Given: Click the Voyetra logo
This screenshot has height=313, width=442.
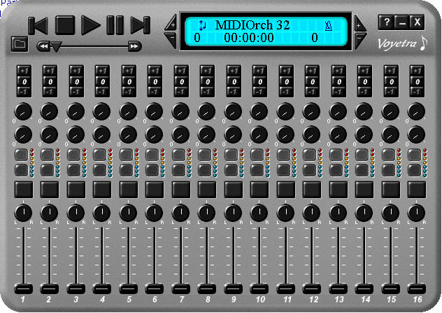Looking at the screenshot, I should [x=402, y=43].
